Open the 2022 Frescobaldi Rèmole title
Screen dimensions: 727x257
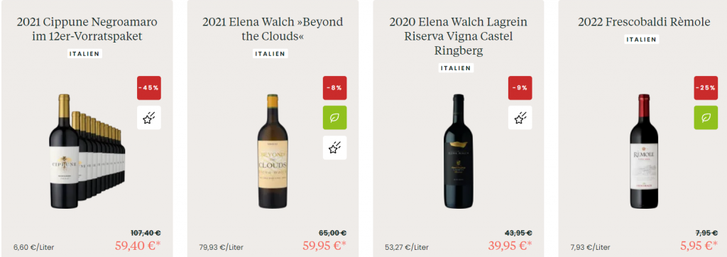click(644, 22)
